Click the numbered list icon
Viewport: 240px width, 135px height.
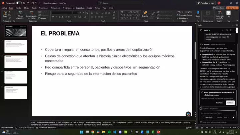tap(97, 13)
